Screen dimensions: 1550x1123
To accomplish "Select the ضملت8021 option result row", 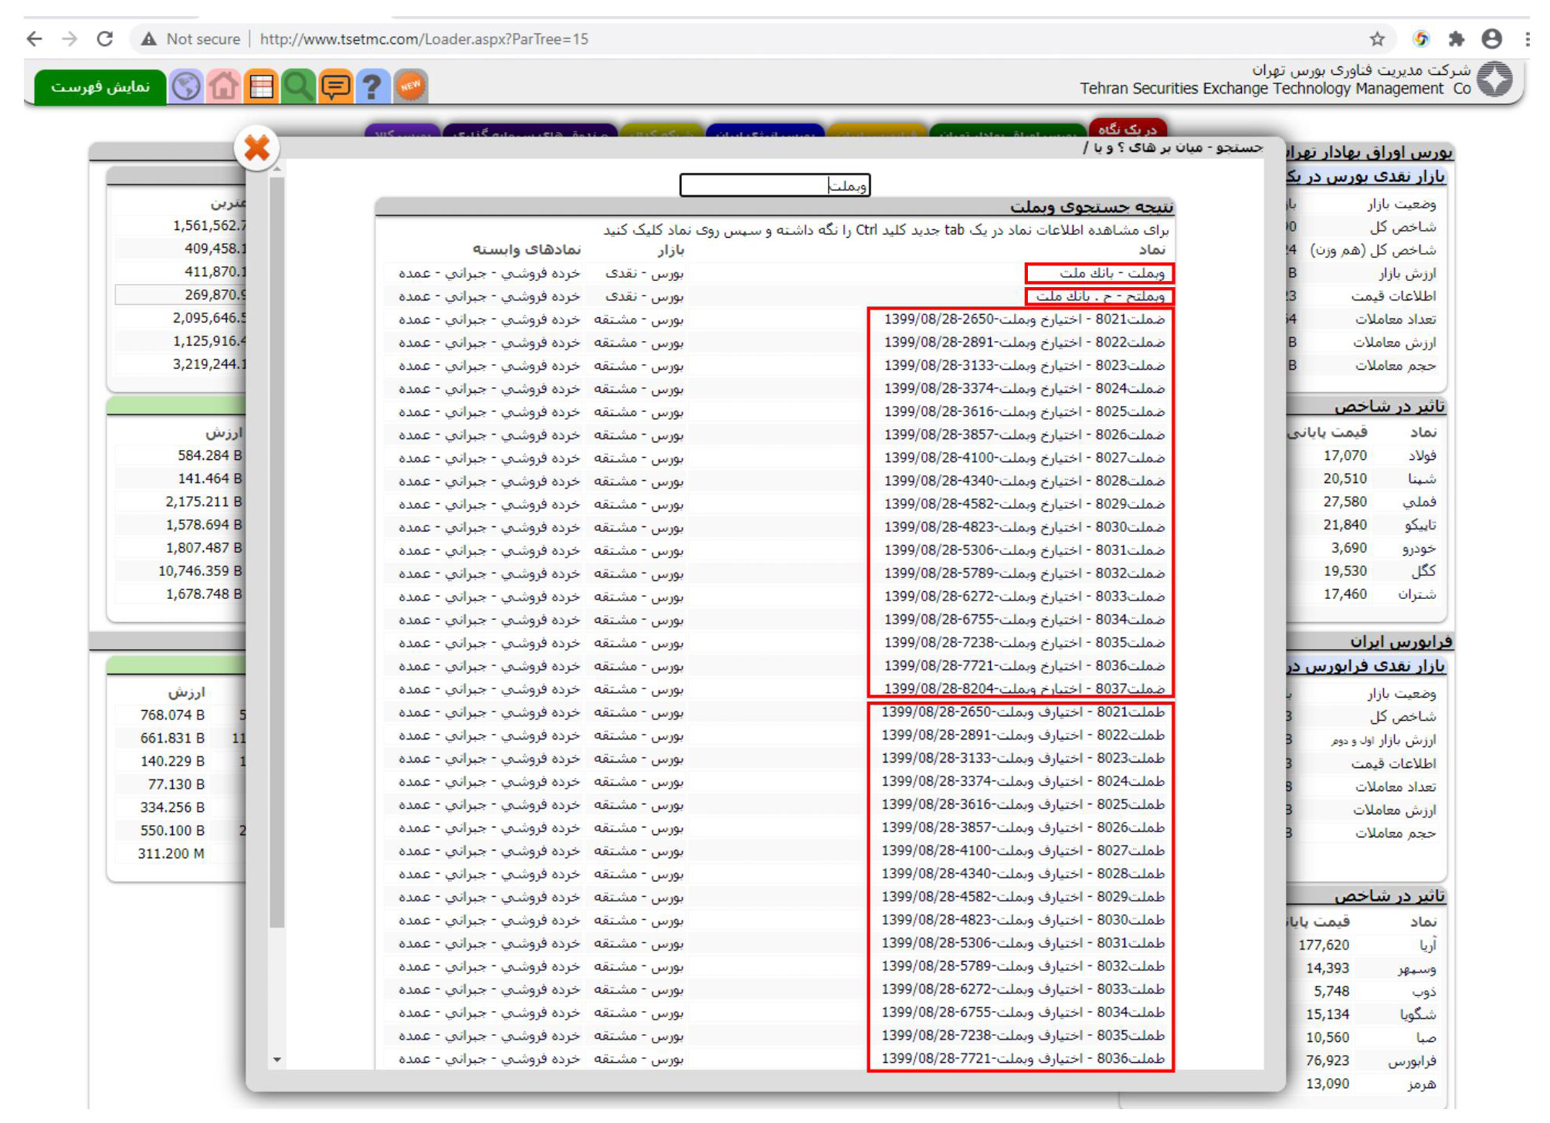I will [x=1024, y=320].
